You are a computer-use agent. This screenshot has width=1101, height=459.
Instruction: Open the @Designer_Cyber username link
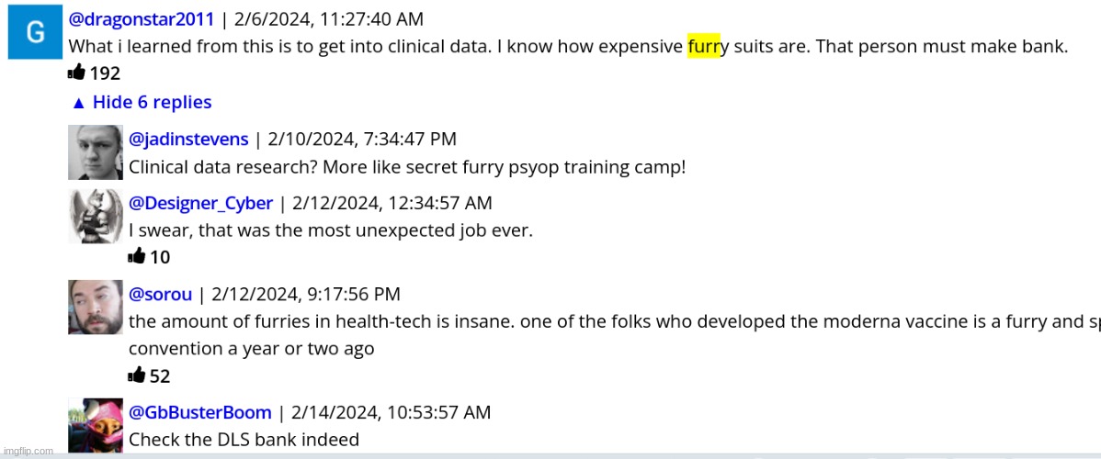(x=200, y=203)
